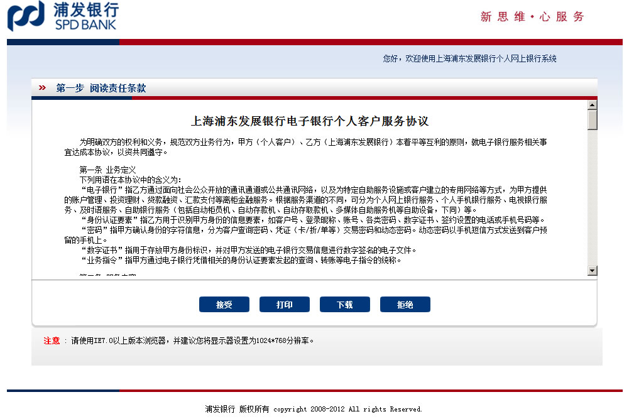Click the "数字证书" definition line
The image size is (634, 419).
tap(248, 250)
